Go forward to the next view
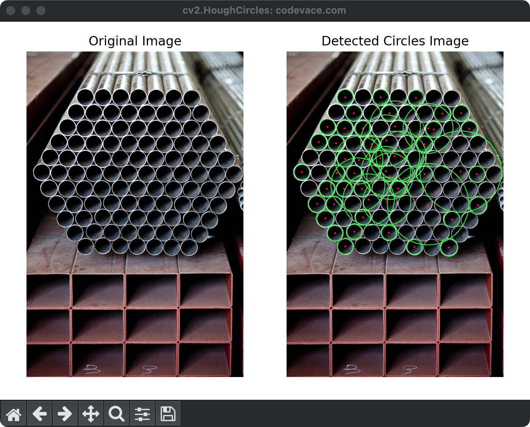The image size is (530, 427). pyautogui.click(x=65, y=414)
